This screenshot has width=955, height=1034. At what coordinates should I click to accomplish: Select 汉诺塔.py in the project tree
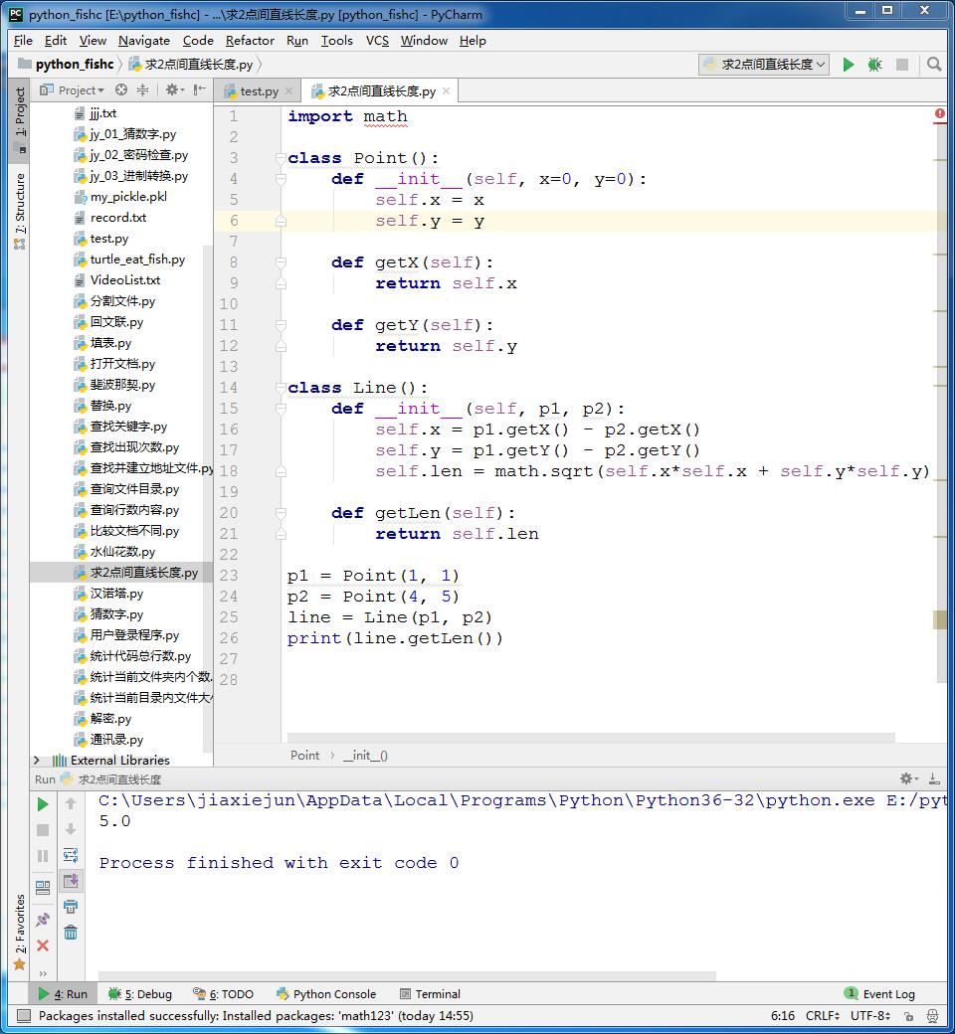(x=116, y=594)
